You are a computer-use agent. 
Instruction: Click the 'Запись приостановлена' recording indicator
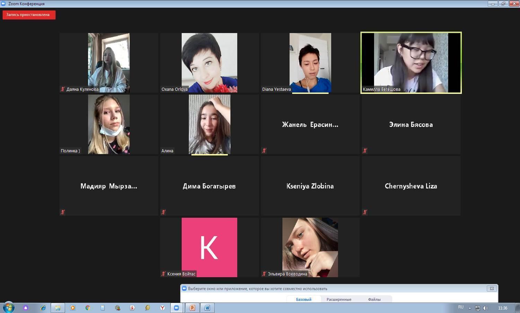(29, 15)
